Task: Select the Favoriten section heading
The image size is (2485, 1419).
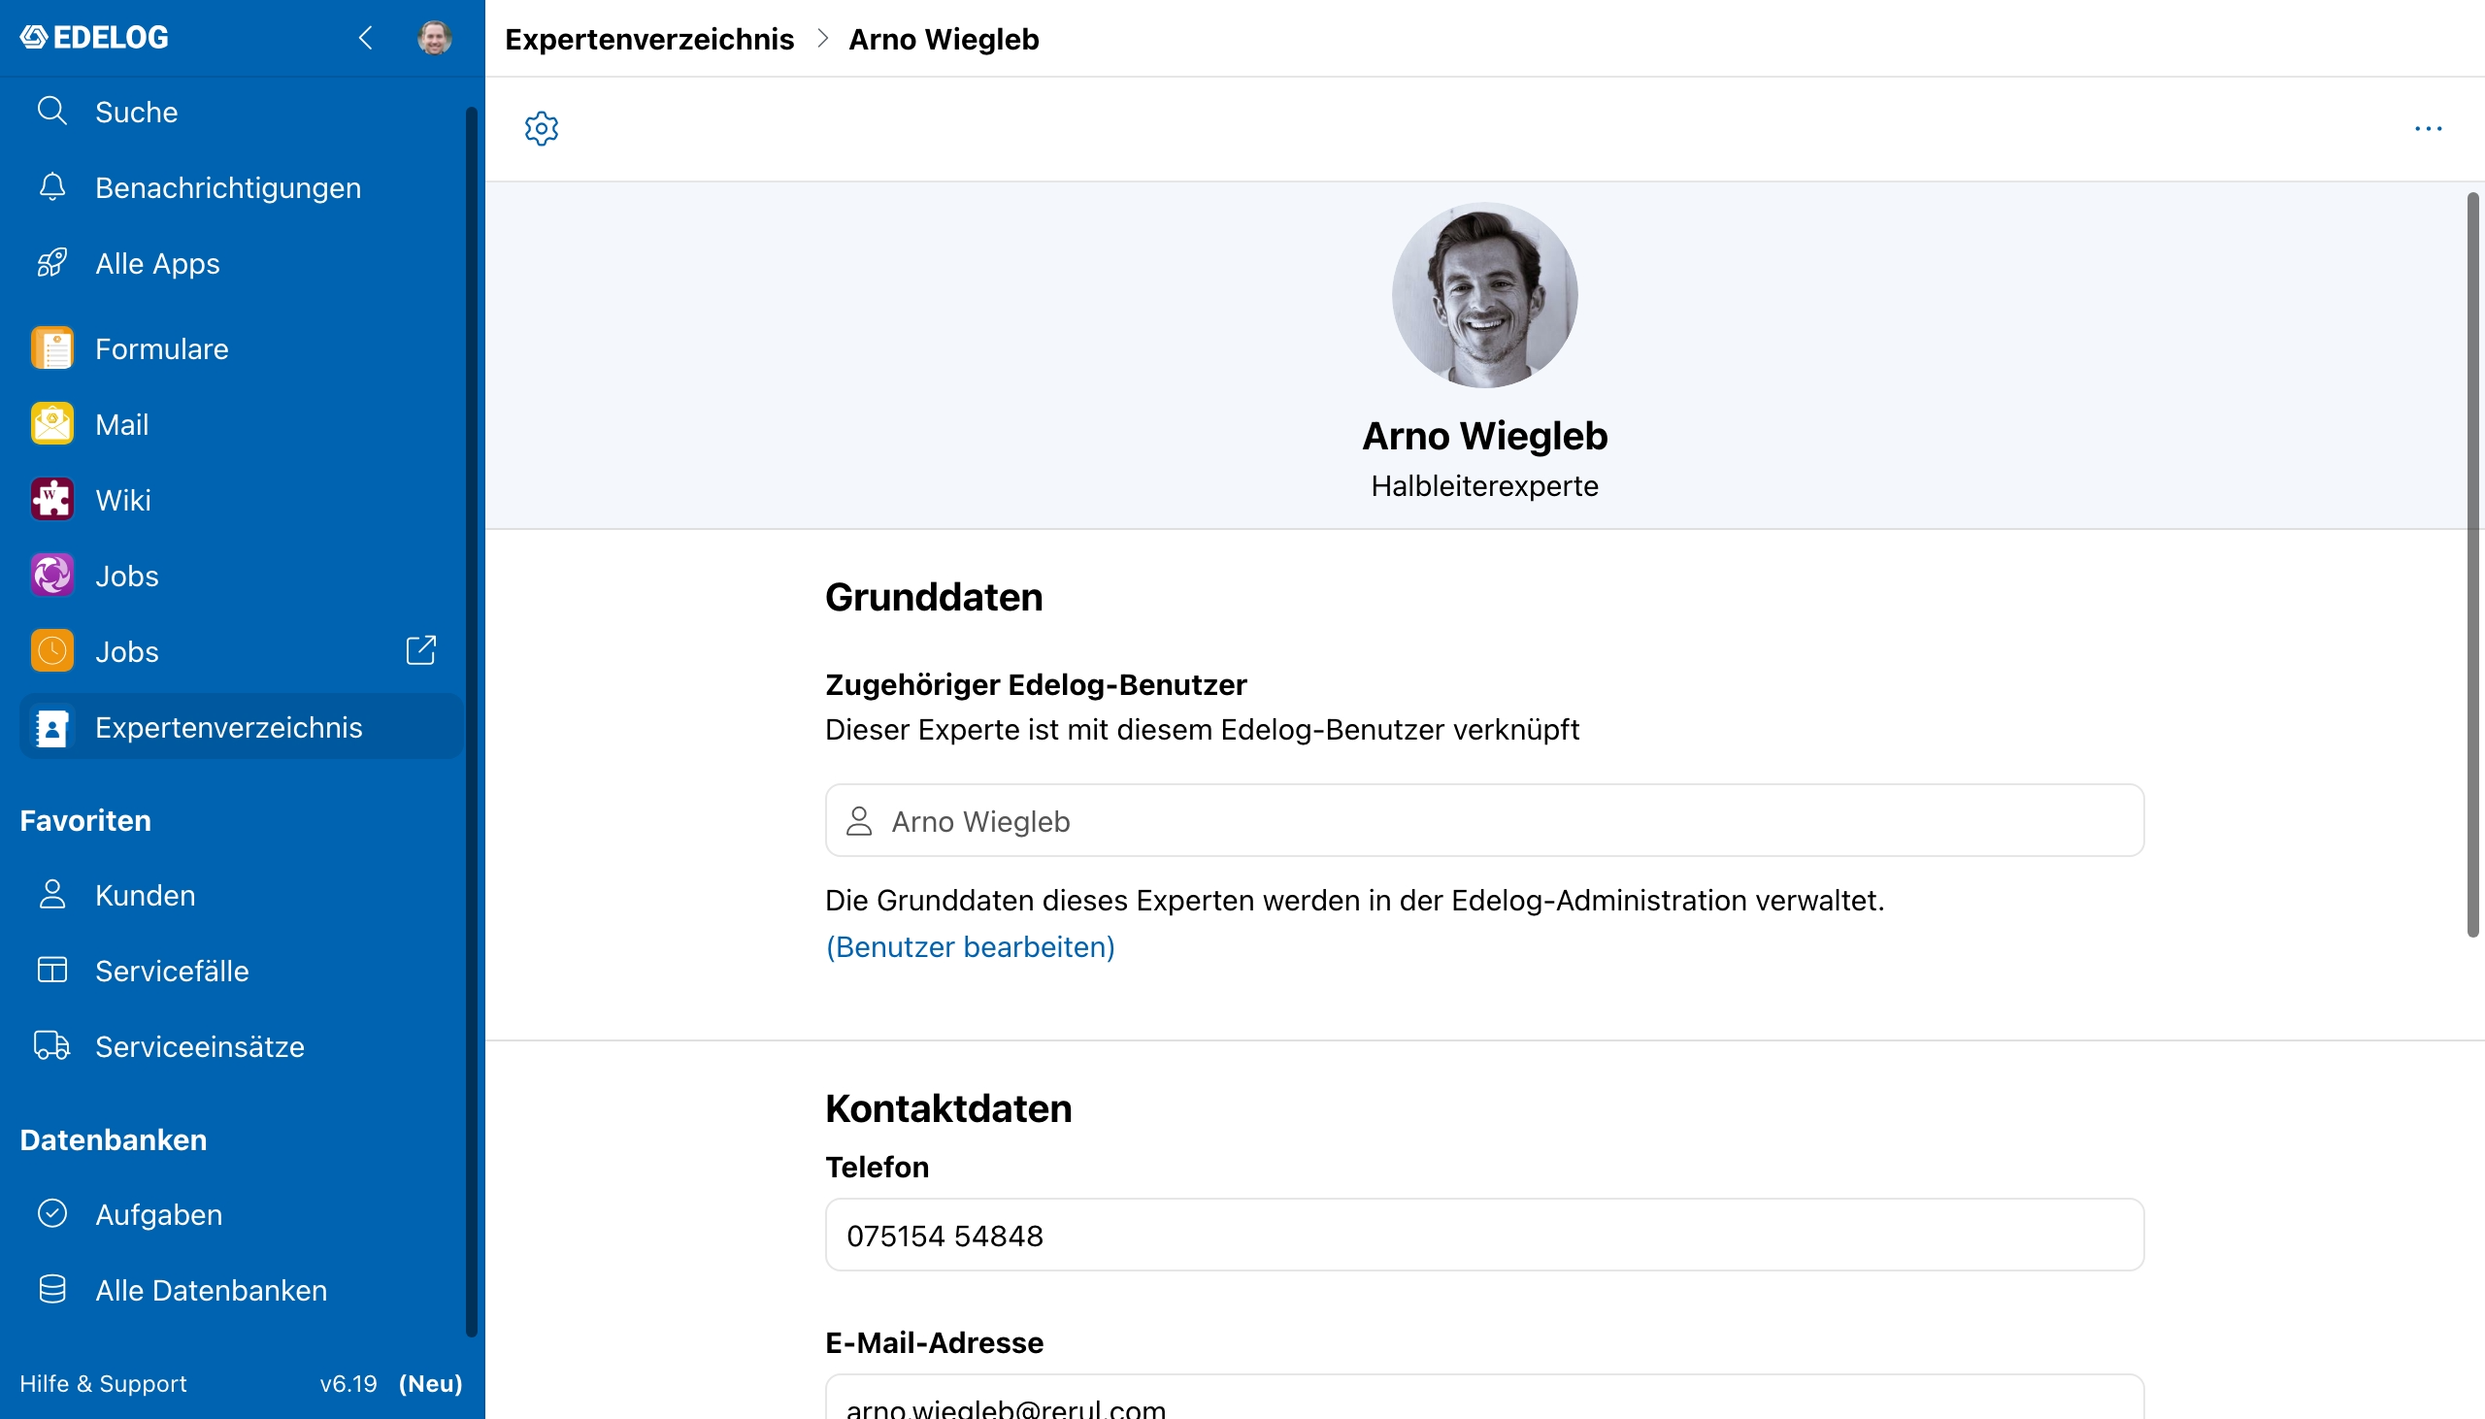Action: tap(85, 820)
